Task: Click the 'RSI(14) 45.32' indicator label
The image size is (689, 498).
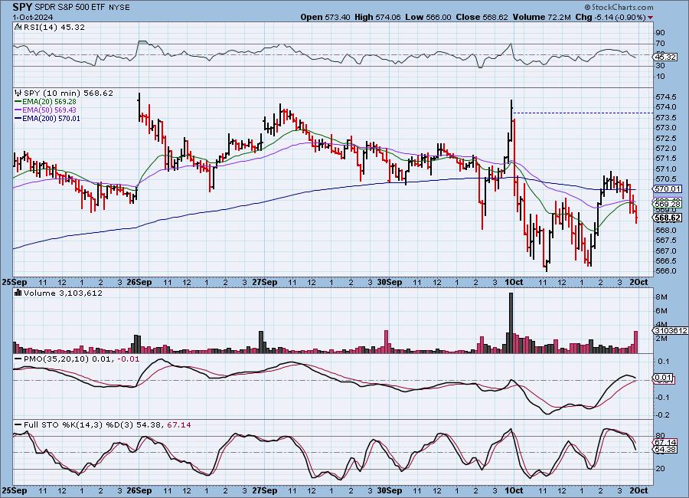Action: click(x=54, y=28)
